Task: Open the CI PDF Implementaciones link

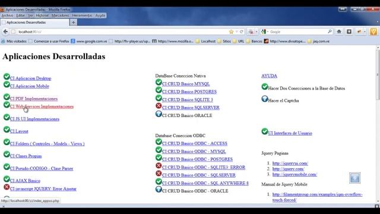Action: [x=34, y=99]
